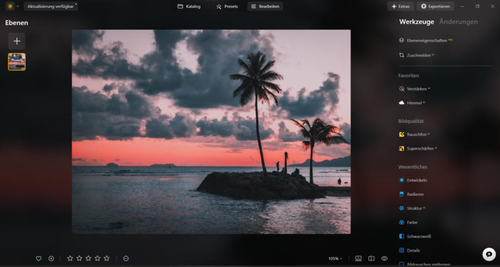Click the Favoriten section label

tap(409, 76)
